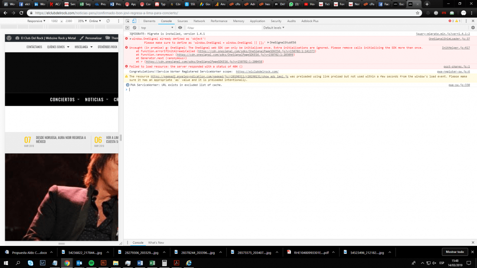Click Mostrar todo downloads button
This screenshot has width=477, height=268.
(455, 252)
